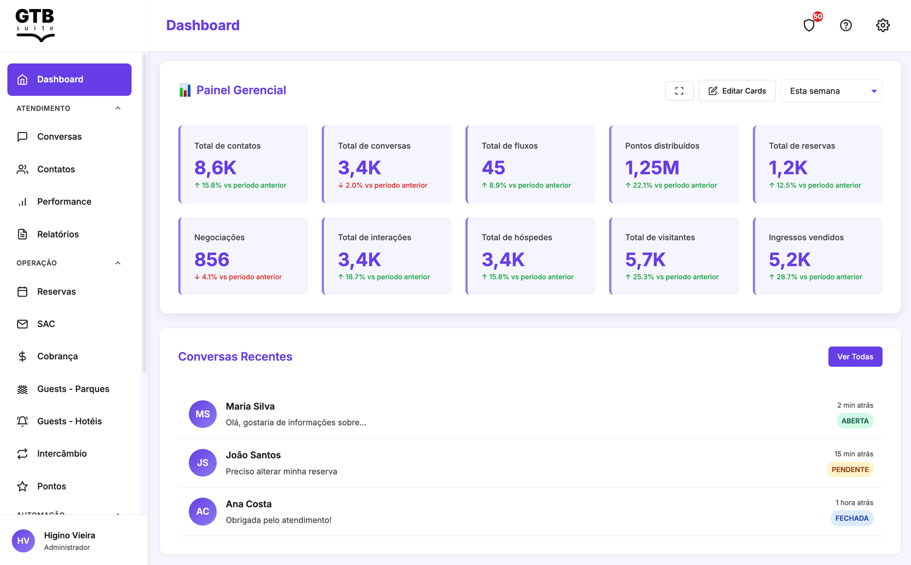Click the Cobrança dollar sign icon
The width and height of the screenshot is (911, 565).
pyautogui.click(x=23, y=357)
